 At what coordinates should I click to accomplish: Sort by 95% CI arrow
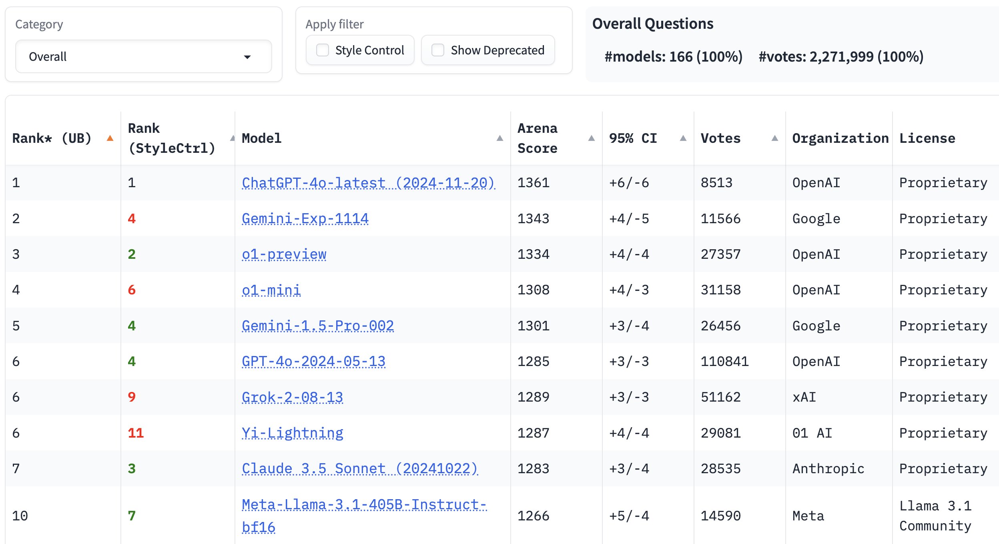[683, 138]
